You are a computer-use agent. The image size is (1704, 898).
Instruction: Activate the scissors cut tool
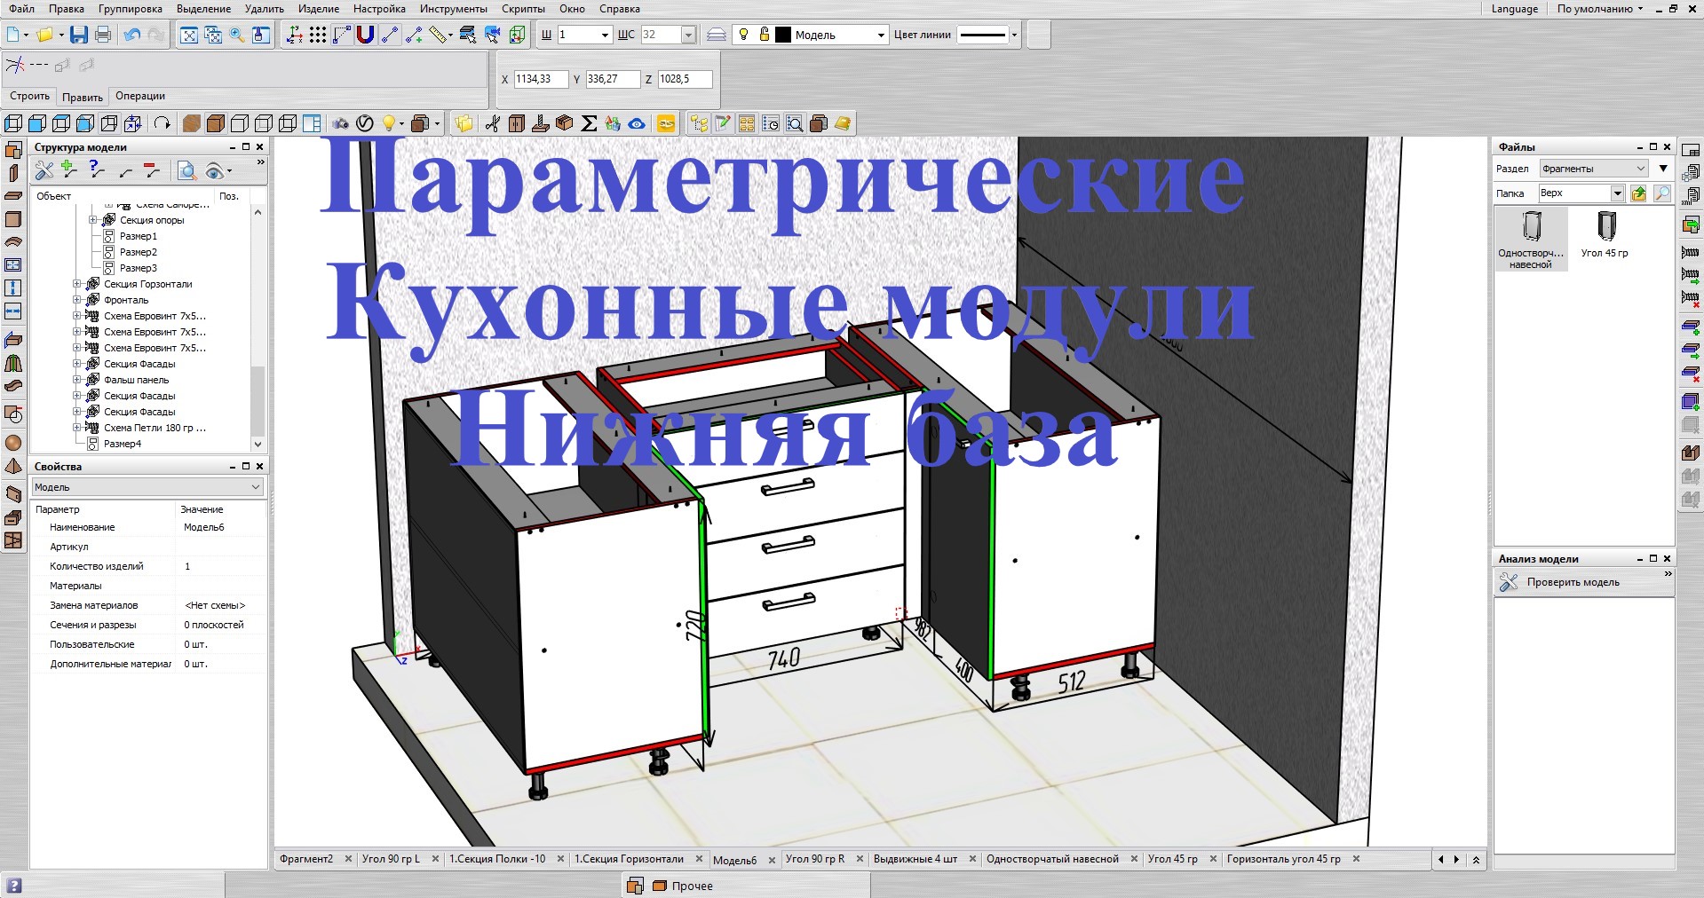click(x=492, y=123)
